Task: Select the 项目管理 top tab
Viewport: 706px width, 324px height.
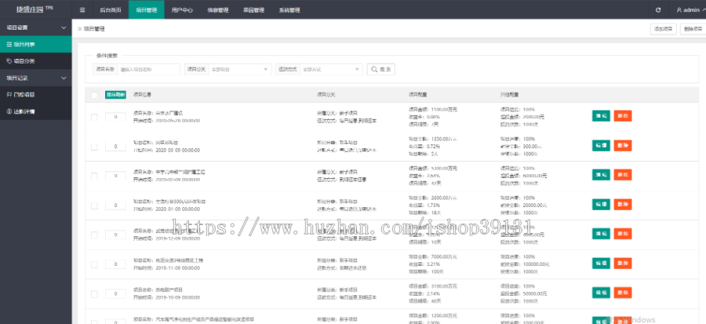Action: pyautogui.click(x=147, y=10)
